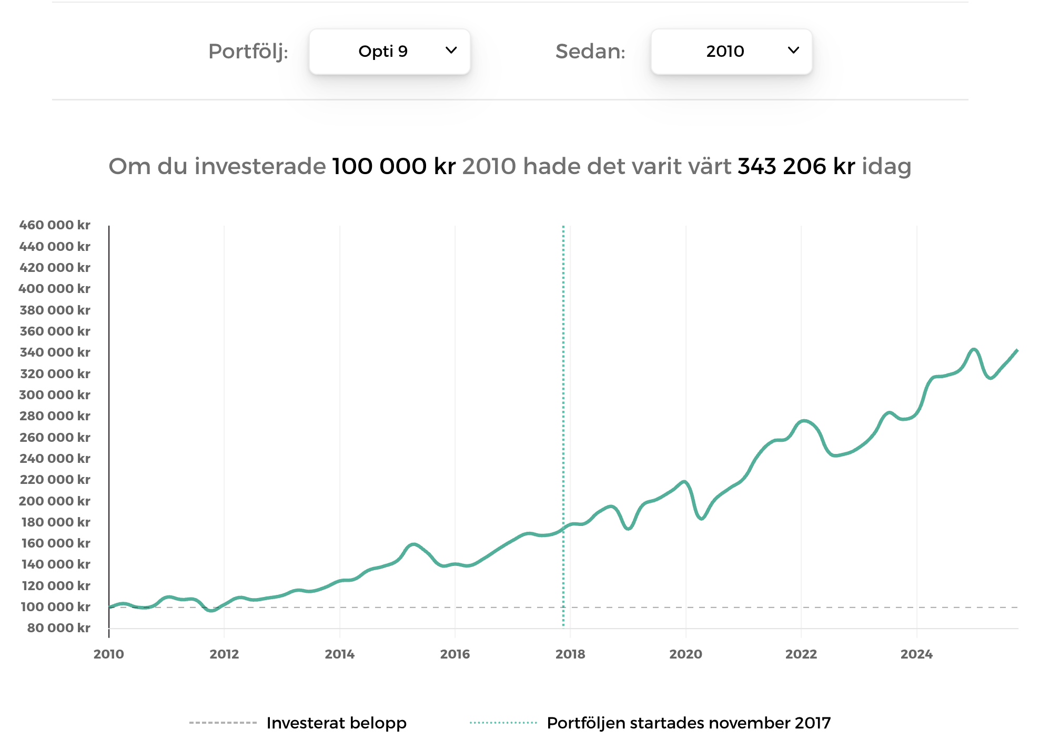Image resolution: width=1050 pixels, height=749 pixels.
Task: Click the 460 000 kr y-axis label
Action: click(55, 225)
